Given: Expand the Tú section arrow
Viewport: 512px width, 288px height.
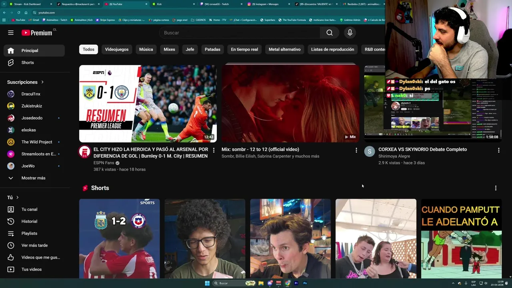Looking at the screenshot, I should [x=17, y=197].
